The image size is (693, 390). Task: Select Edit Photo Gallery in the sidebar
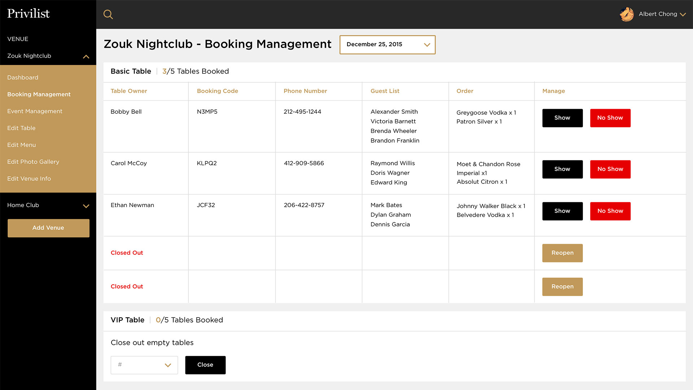(33, 162)
